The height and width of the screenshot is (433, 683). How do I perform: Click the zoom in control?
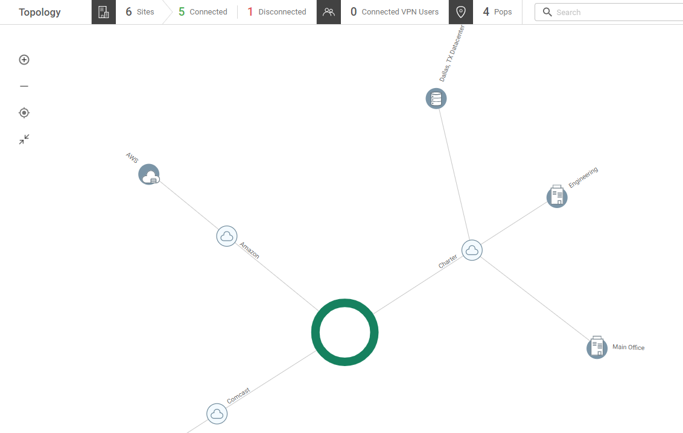pyautogui.click(x=24, y=59)
